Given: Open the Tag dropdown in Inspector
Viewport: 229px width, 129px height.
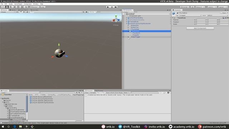Looking at the screenshot, I should [190, 15].
